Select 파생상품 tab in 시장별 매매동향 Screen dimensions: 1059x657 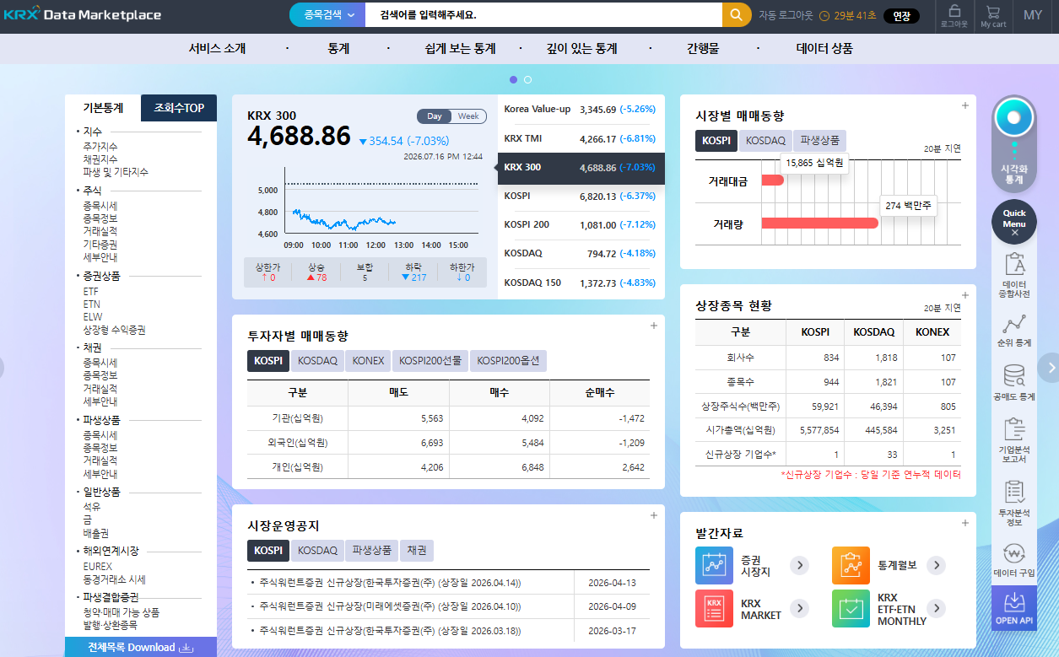click(x=819, y=141)
